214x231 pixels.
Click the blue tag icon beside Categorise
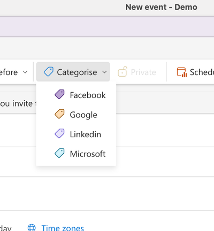click(x=49, y=72)
